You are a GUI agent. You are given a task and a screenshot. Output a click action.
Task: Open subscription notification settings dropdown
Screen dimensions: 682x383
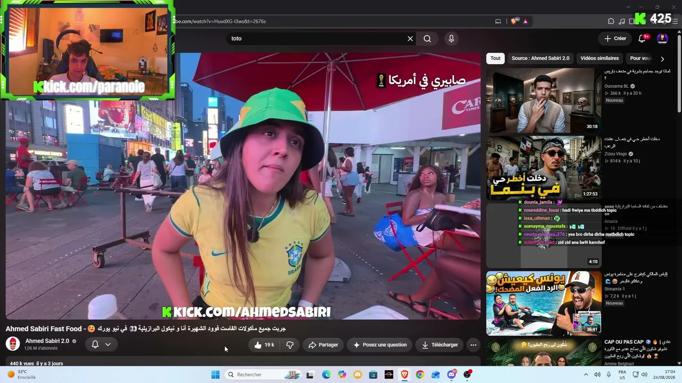click(101, 345)
